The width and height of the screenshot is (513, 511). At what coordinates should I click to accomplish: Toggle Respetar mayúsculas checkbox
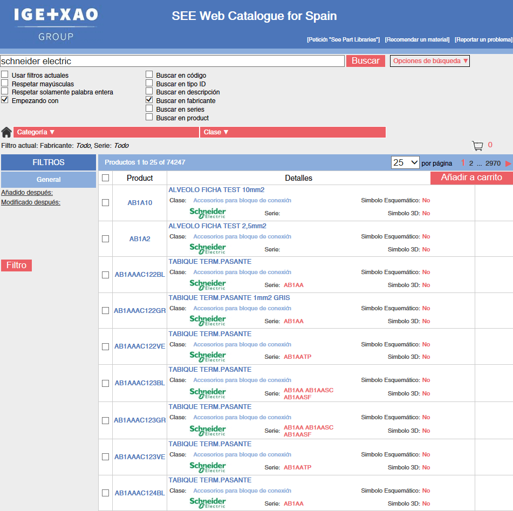click(x=4, y=83)
